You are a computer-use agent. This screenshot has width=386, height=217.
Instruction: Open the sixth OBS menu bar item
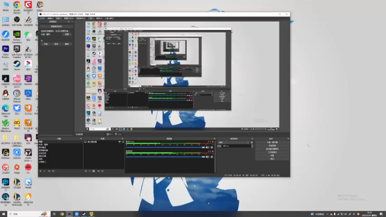coord(91,18)
